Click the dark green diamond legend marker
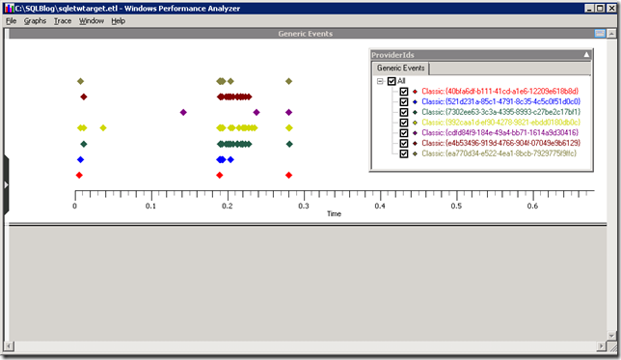This screenshot has width=621, height=360. click(x=415, y=112)
